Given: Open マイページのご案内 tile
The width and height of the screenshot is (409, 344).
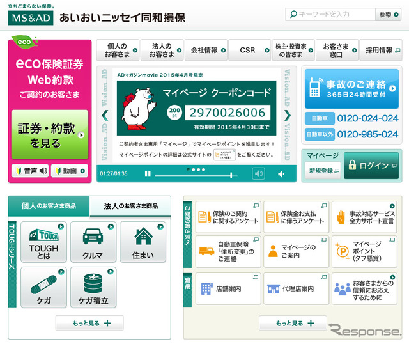Looking at the screenshot, I should [x=297, y=251].
